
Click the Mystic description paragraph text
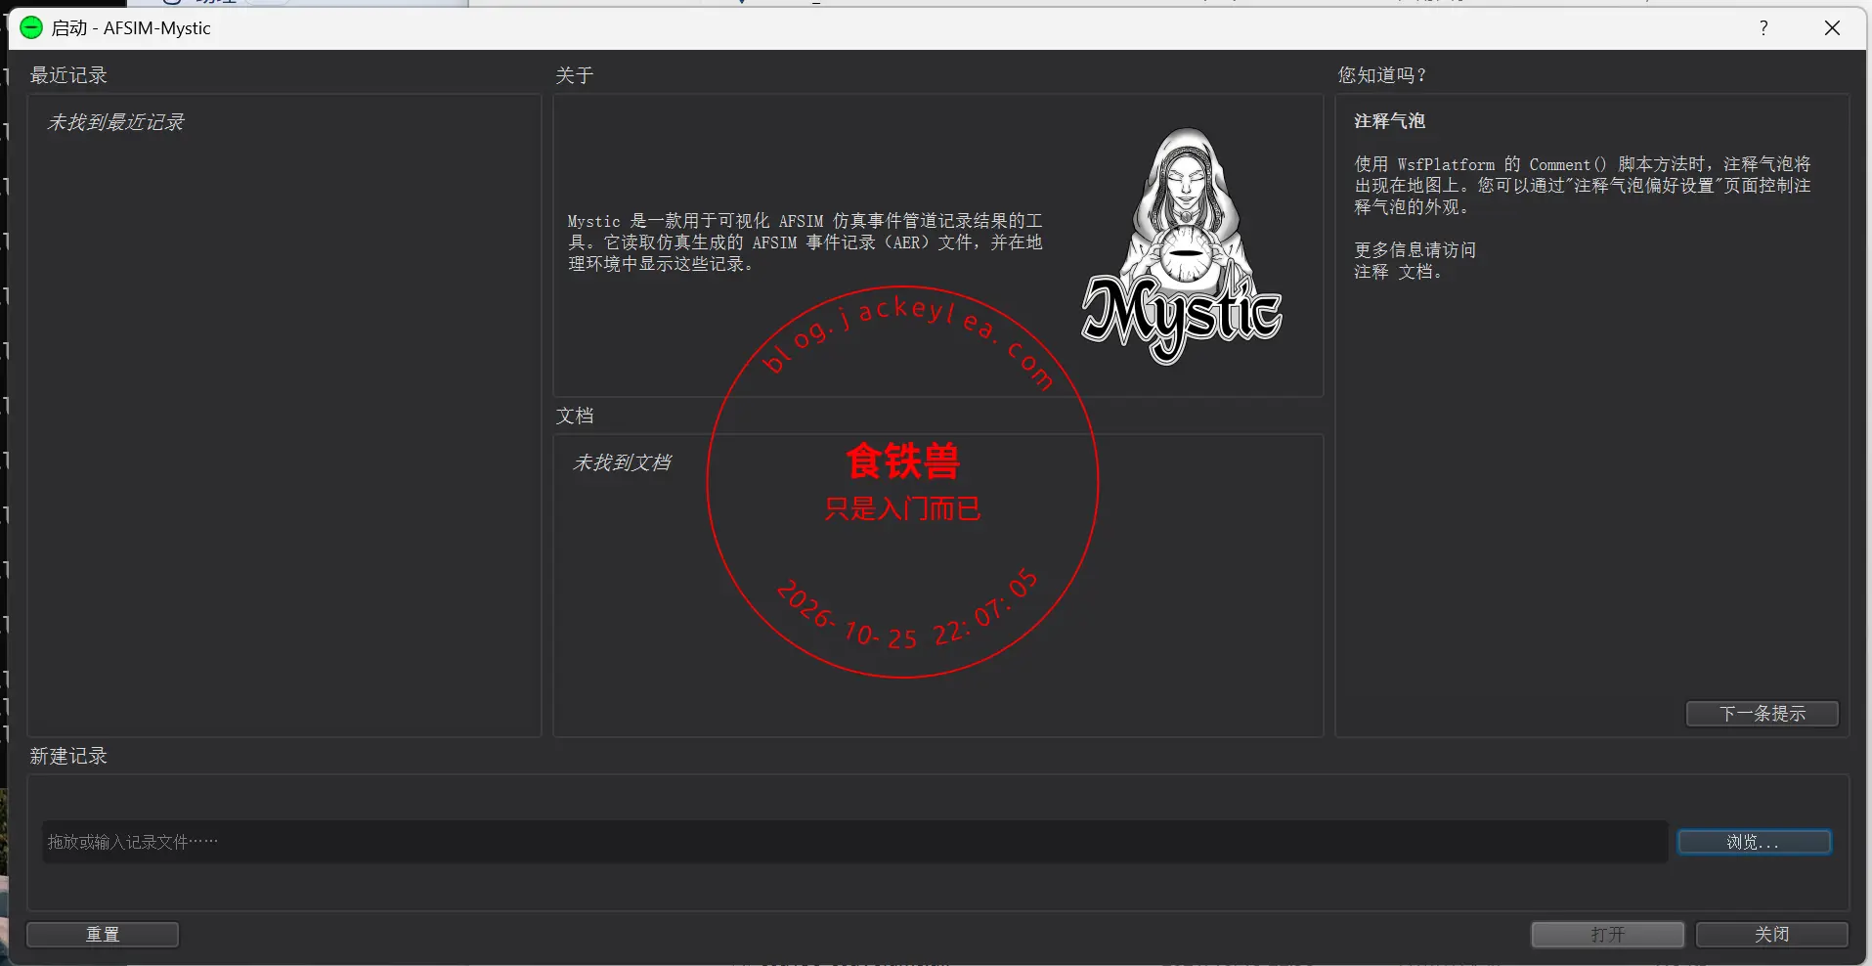pos(805,242)
